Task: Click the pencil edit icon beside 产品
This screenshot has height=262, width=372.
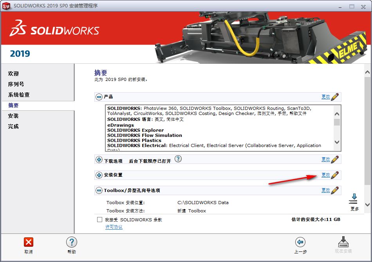Action: [335, 97]
